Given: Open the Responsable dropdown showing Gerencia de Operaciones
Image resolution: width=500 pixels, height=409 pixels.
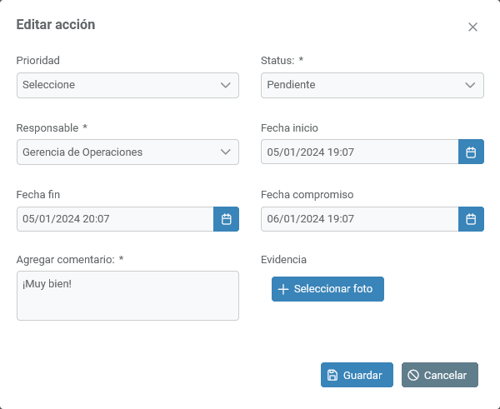Looking at the screenshot, I should [117, 152].
